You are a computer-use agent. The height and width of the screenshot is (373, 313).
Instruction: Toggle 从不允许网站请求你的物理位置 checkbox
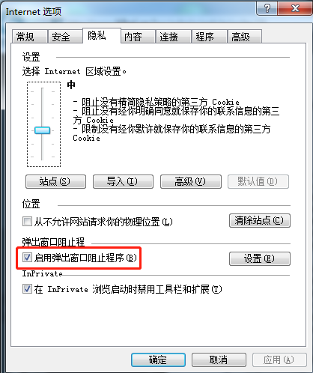click(x=27, y=222)
